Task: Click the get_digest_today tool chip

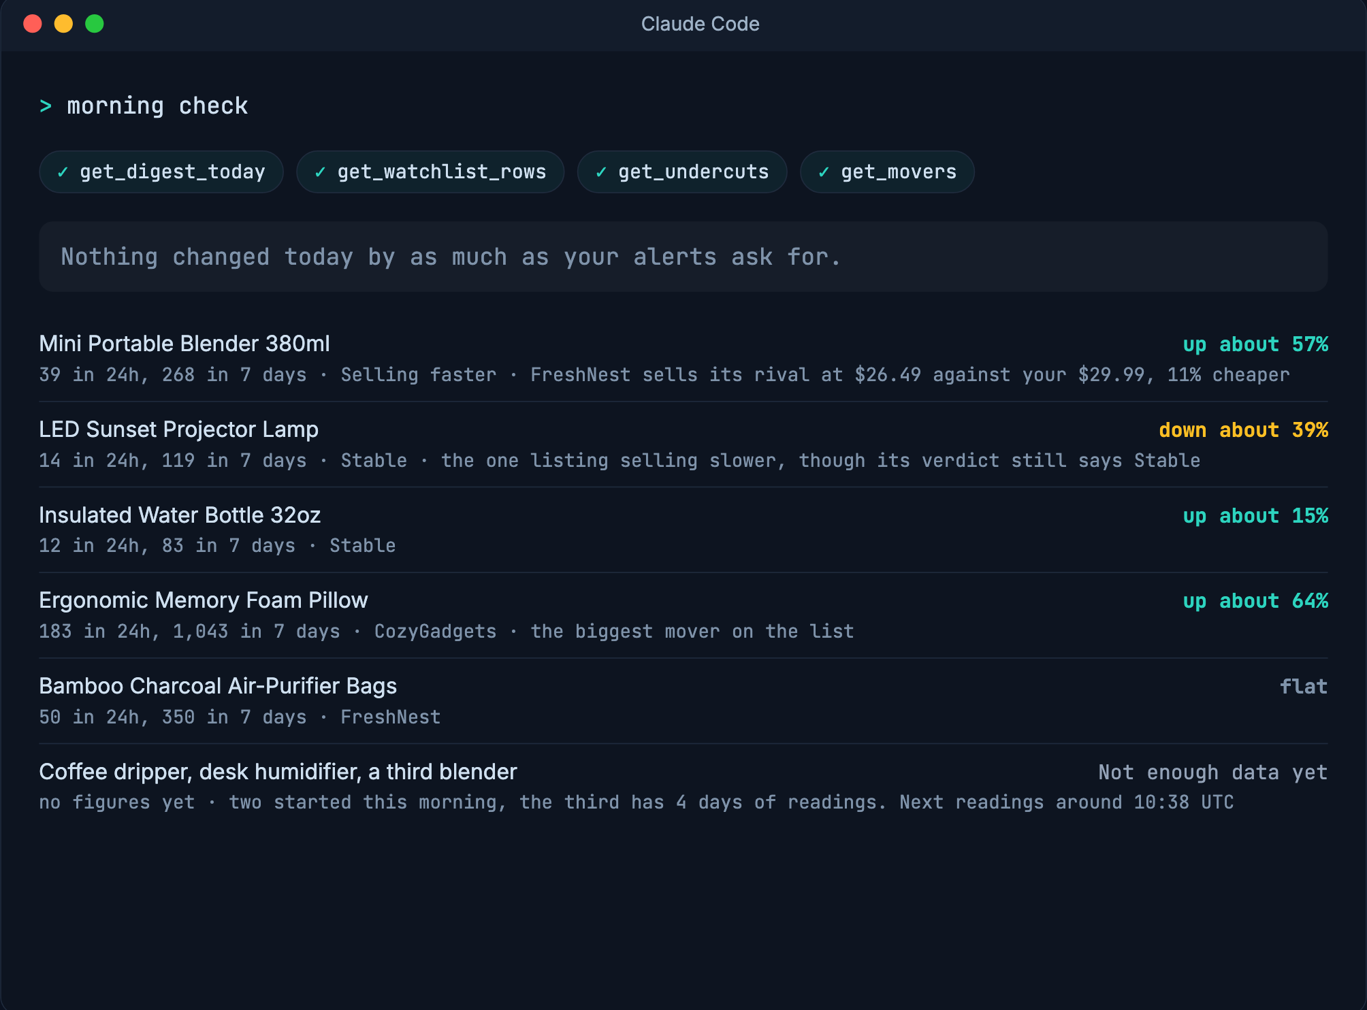Action: 161,172
